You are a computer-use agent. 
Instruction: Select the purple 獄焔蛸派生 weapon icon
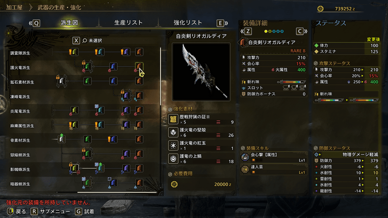click(126, 154)
